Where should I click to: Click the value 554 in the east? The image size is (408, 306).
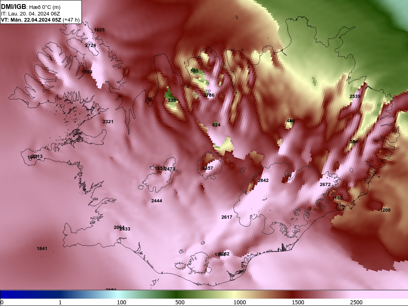[x=354, y=142]
